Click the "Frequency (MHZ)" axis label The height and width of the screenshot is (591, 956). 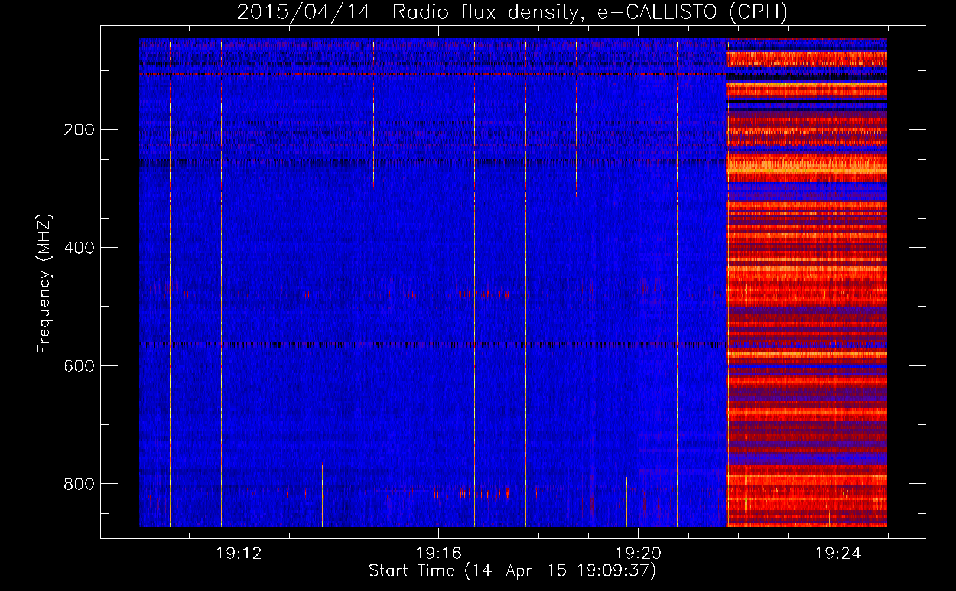(44, 284)
